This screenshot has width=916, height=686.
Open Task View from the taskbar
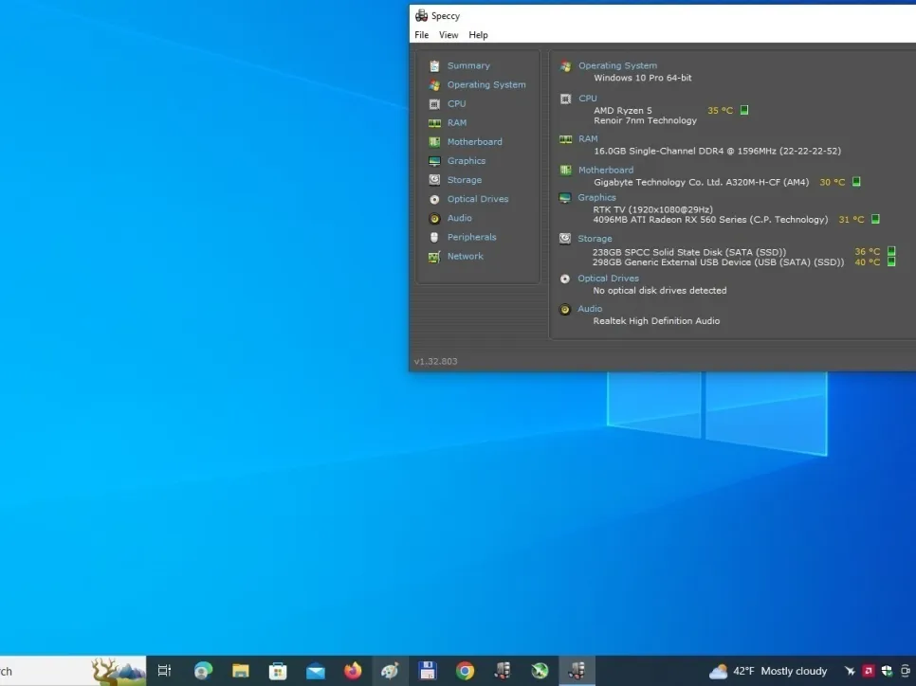click(164, 671)
